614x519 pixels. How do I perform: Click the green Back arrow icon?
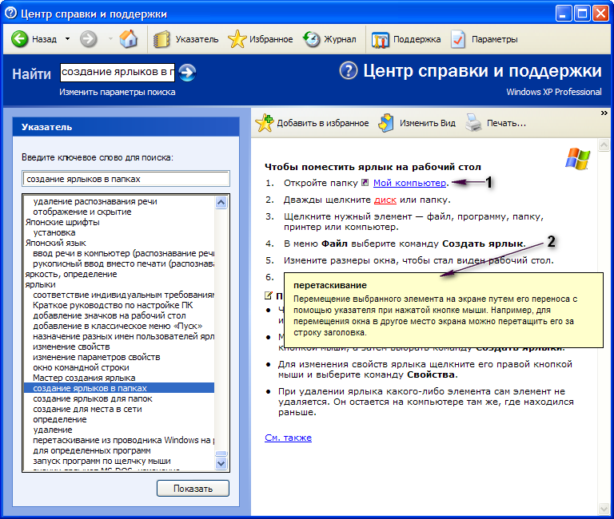tap(19, 39)
